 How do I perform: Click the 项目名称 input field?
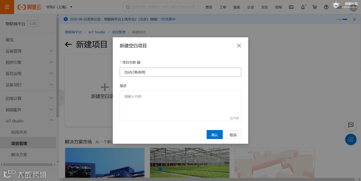180,72
